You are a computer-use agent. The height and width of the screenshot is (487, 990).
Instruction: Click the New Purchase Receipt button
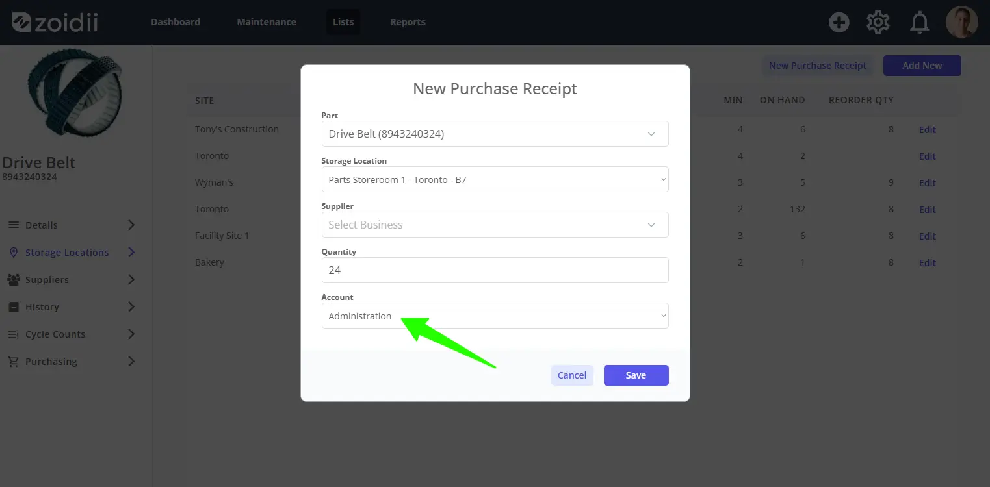[x=818, y=66]
